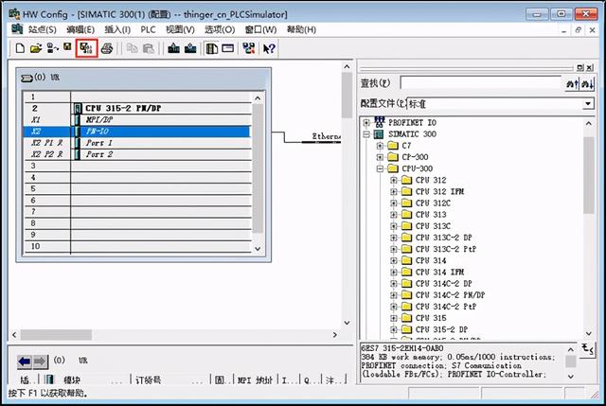Collapse the CPU-300 folder

coord(381,168)
